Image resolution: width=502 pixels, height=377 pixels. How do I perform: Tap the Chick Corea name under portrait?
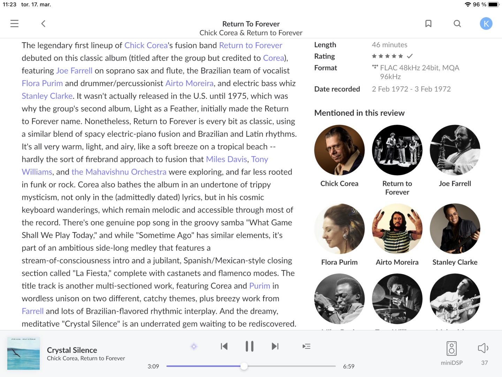click(340, 184)
